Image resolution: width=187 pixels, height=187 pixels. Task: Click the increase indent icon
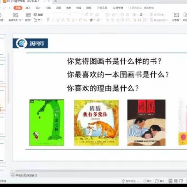pyautogui.click(x=128, y=14)
